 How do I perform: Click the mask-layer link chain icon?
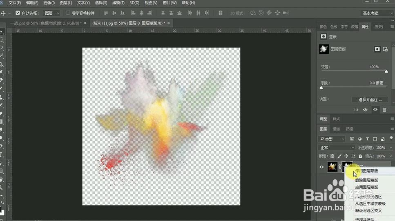pyautogui.click(x=339, y=167)
